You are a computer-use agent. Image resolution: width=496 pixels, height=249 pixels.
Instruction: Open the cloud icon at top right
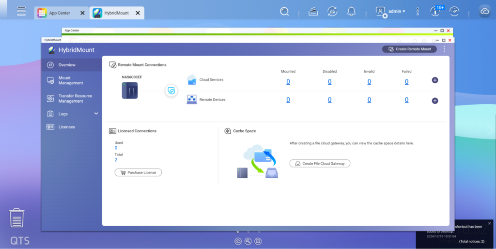click(x=484, y=12)
